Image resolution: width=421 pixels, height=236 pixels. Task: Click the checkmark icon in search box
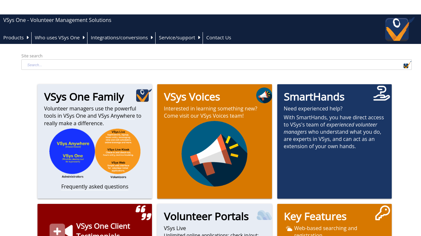407,65
